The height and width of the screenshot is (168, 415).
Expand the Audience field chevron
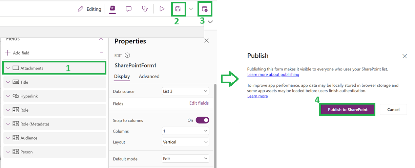(8, 138)
